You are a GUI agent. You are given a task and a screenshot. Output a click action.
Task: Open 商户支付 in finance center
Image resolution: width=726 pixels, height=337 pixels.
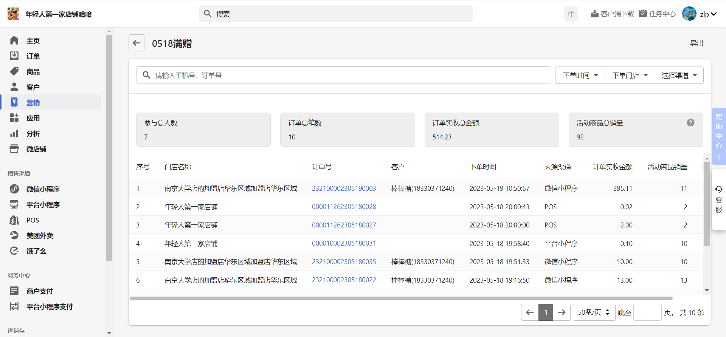[x=40, y=291]
